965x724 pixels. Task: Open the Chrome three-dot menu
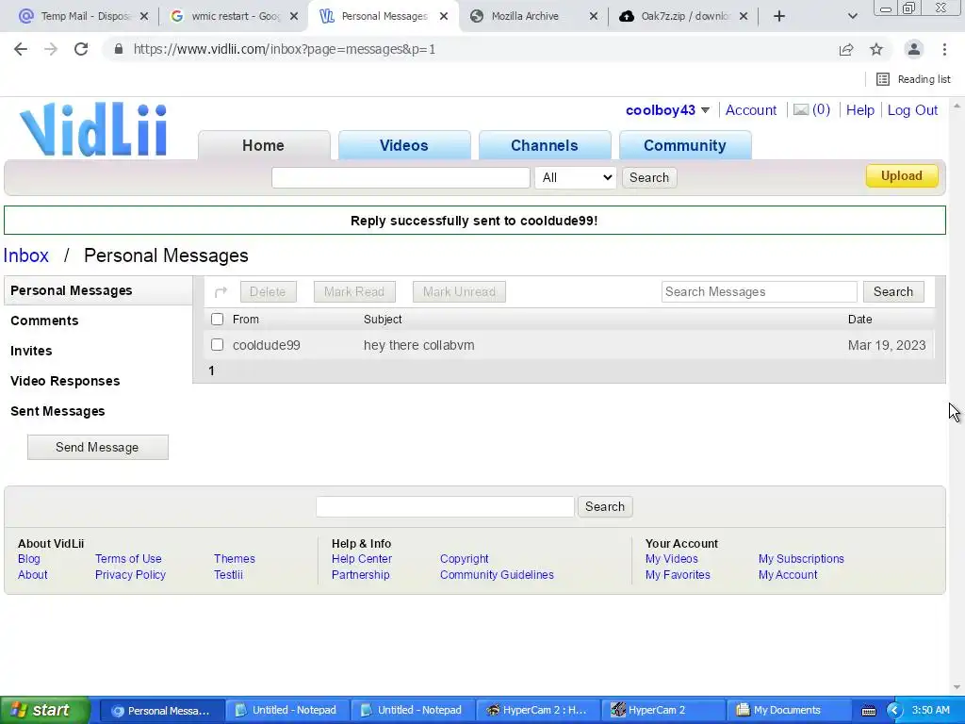[x=944, y=49]
